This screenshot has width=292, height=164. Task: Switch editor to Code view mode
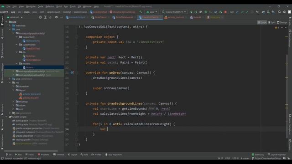[x=262, y=22]
